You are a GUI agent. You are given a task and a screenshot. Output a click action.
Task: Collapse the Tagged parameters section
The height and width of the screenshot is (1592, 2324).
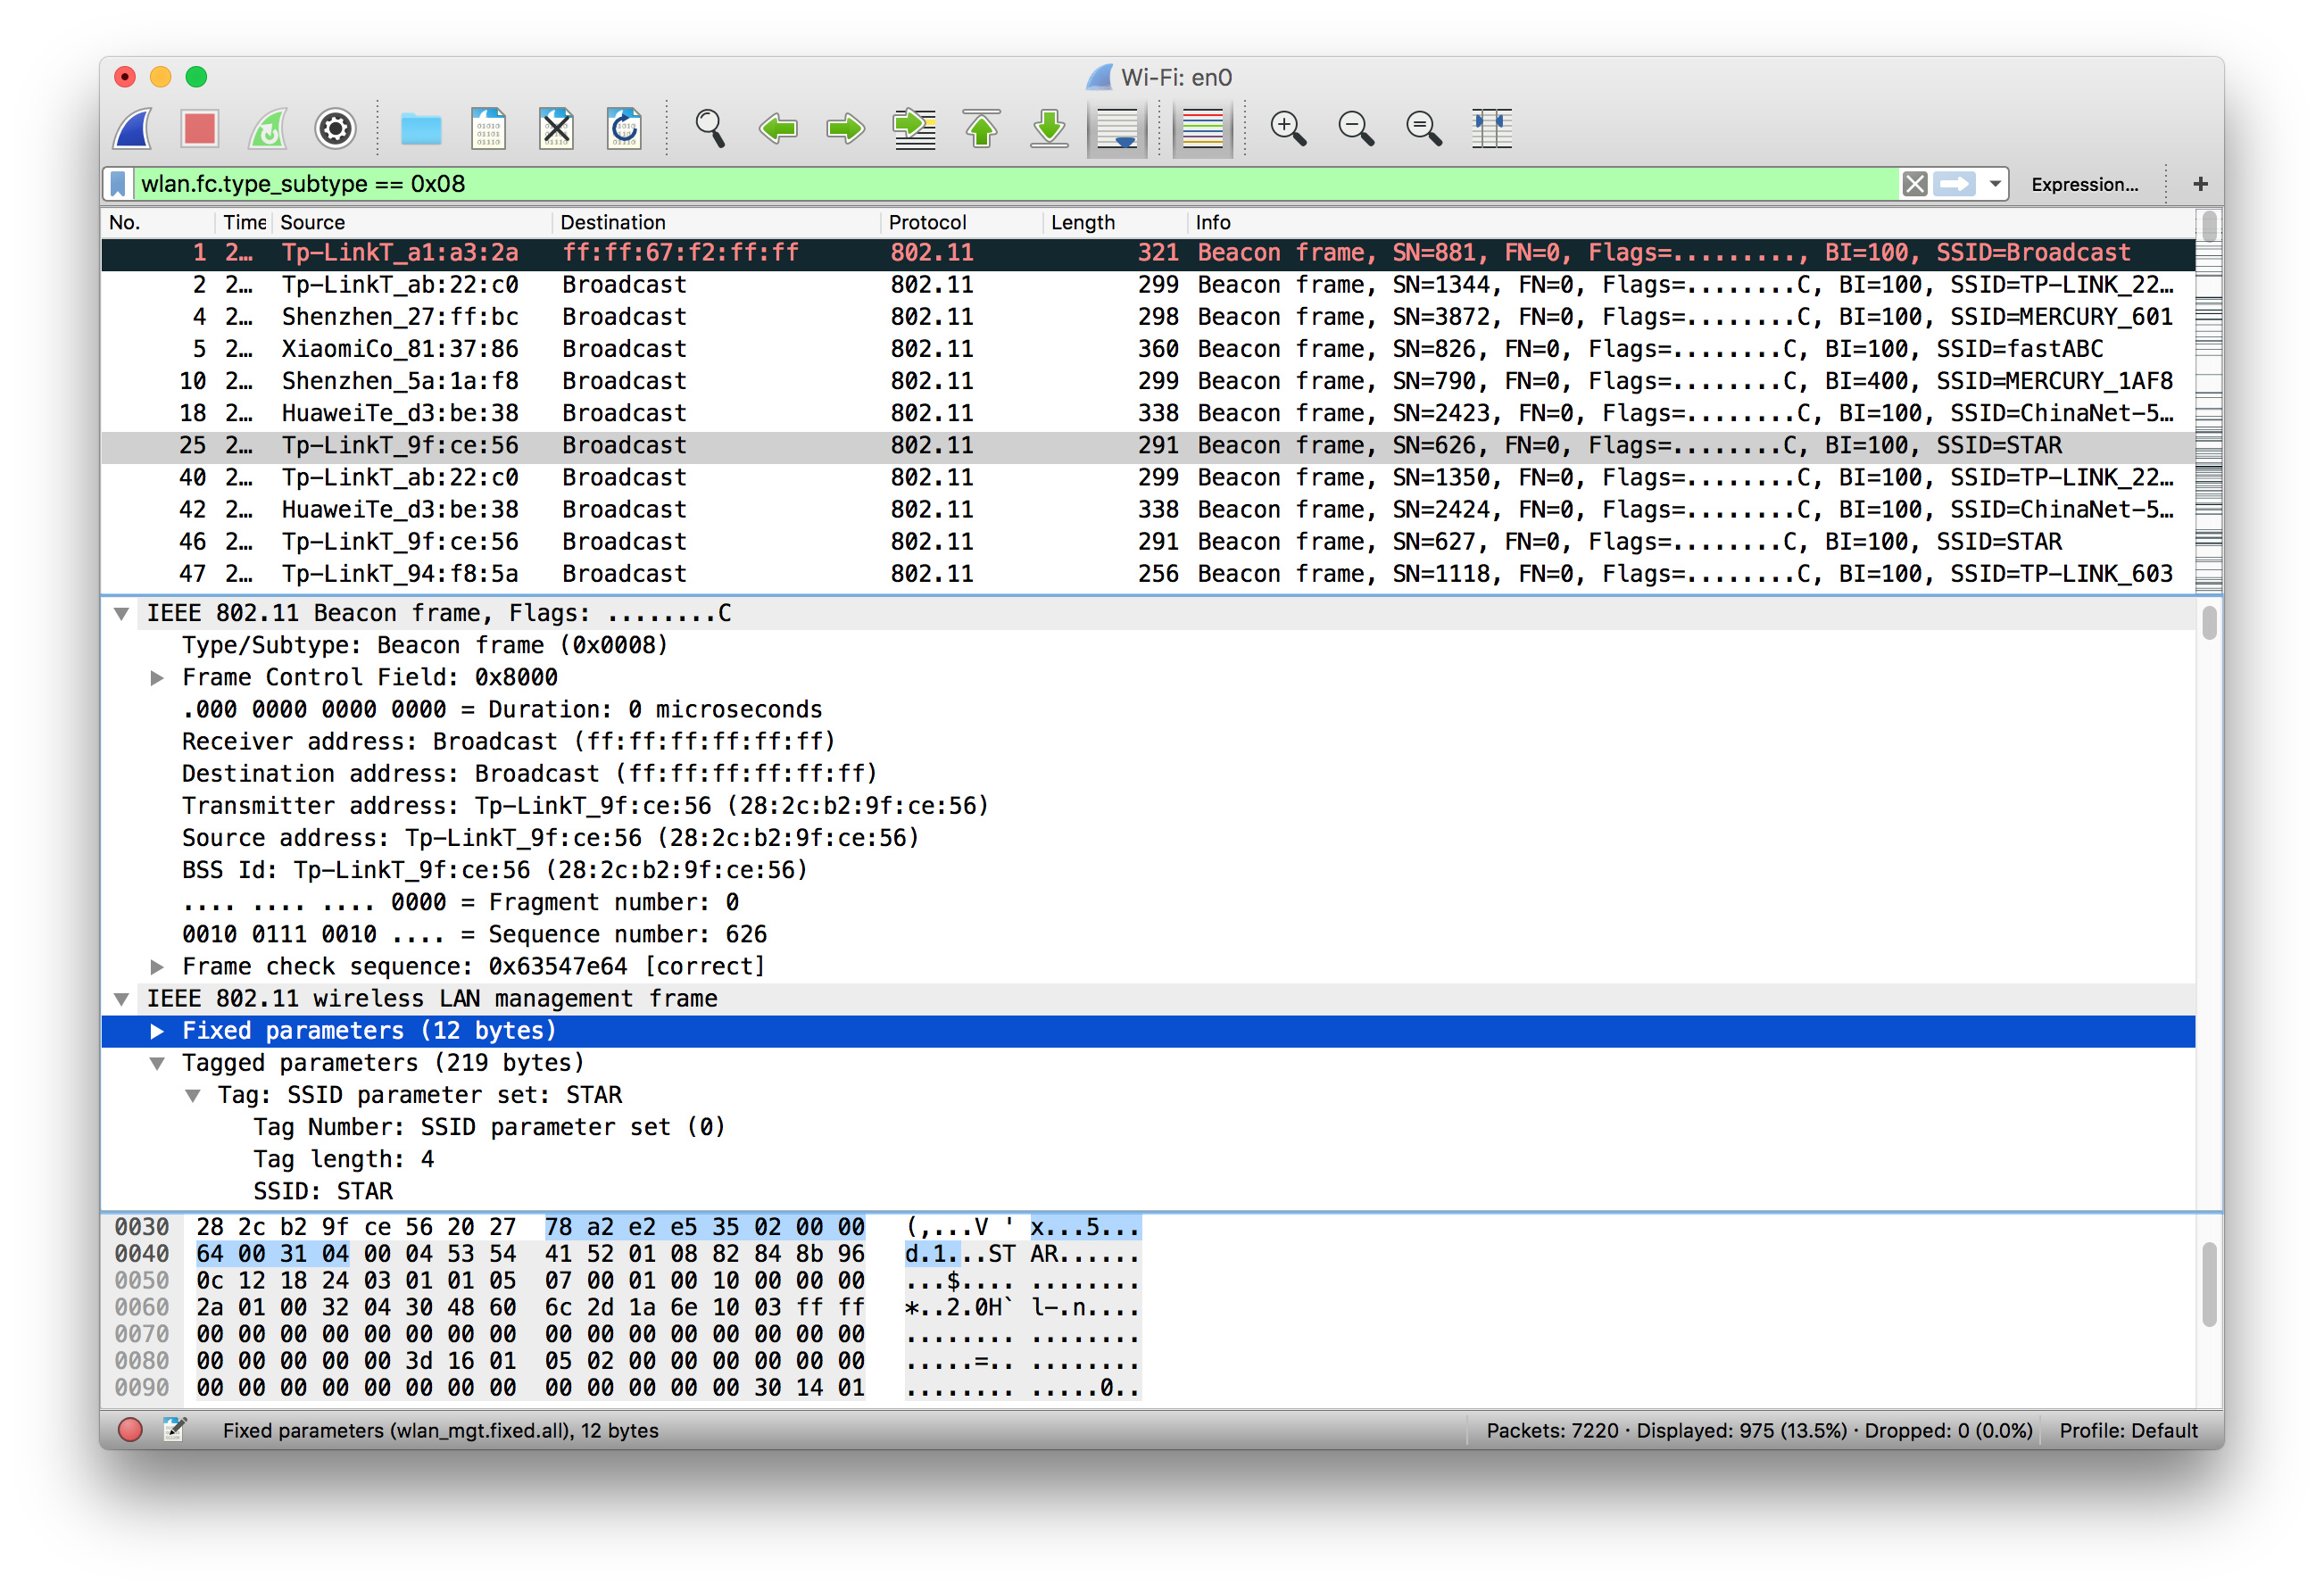pos(157,1063)
